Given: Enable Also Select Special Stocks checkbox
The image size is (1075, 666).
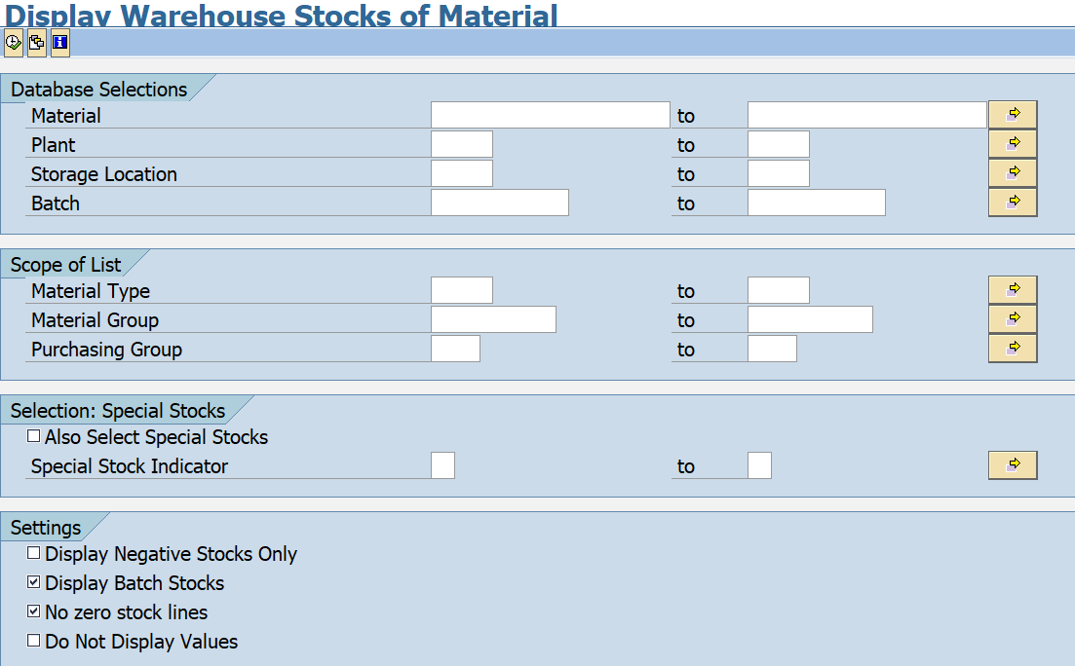Looking at the screenshot, I should click(x=33, y=436).
